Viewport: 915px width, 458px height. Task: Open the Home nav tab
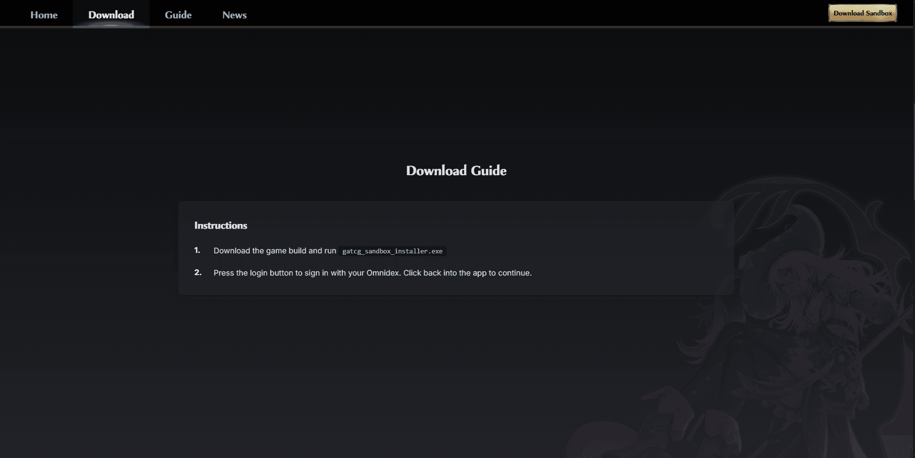pos(44,15)
